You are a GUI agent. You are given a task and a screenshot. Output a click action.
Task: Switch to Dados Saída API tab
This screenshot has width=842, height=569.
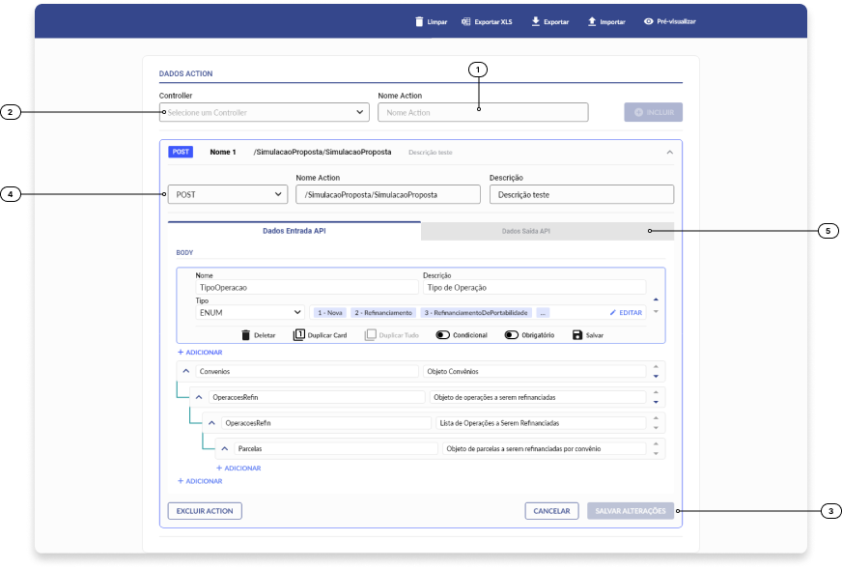pos(525,232)
